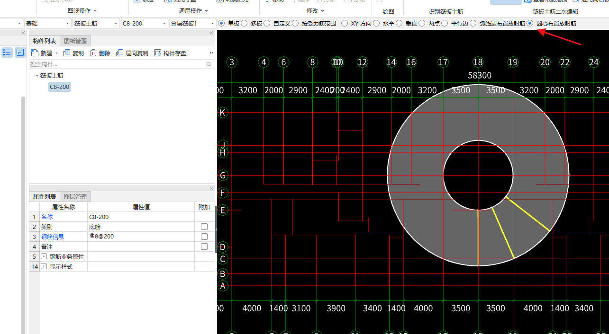Select the 自定义 radio option
Image resolution: width=609 pixels, height=334 pixels.
(267, 23)
